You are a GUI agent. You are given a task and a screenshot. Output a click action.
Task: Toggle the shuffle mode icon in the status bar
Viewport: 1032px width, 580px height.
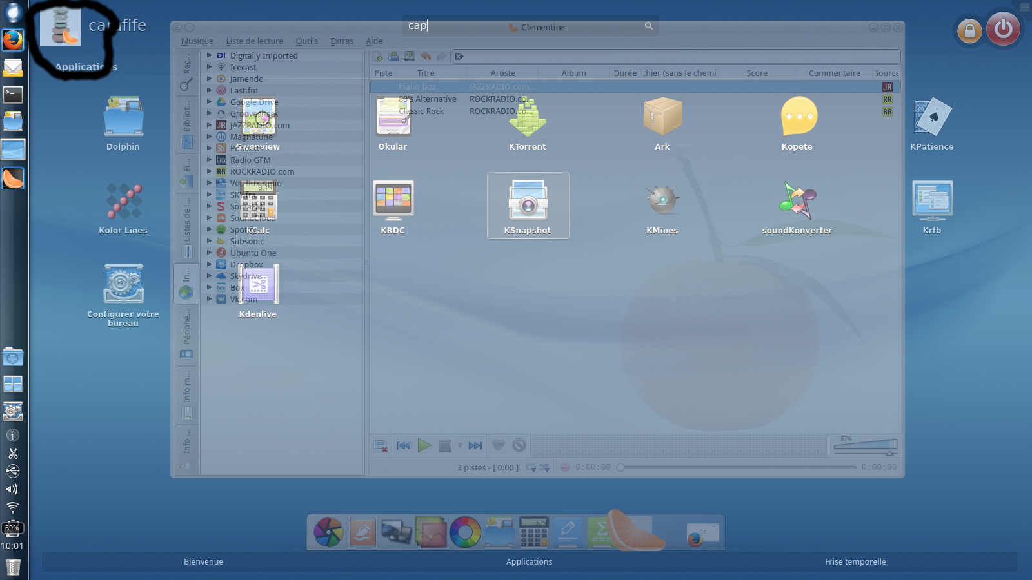click(544, 468)
